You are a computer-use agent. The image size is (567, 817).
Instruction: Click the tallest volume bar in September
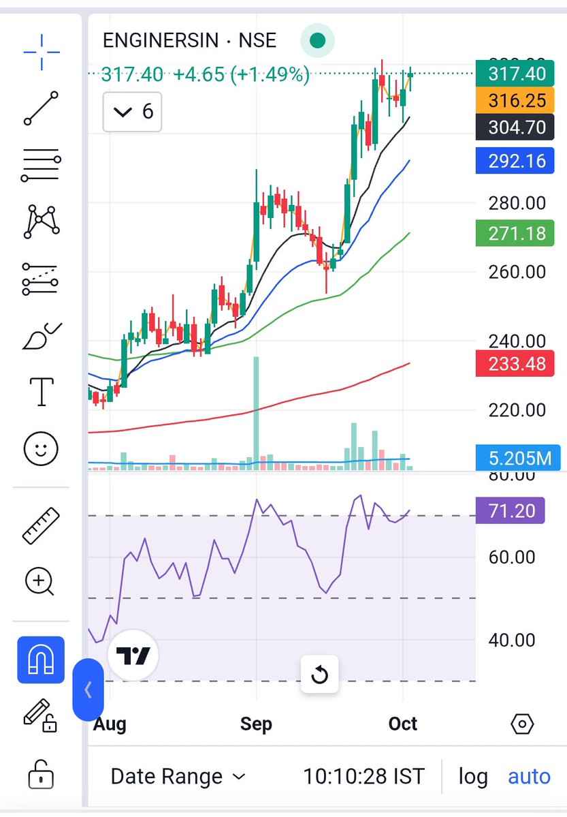256,413
